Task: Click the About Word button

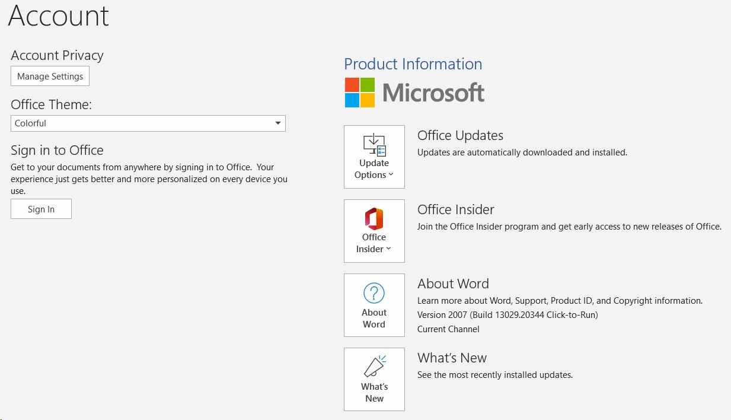Action: pyautogui.click(x=374, y=305)
